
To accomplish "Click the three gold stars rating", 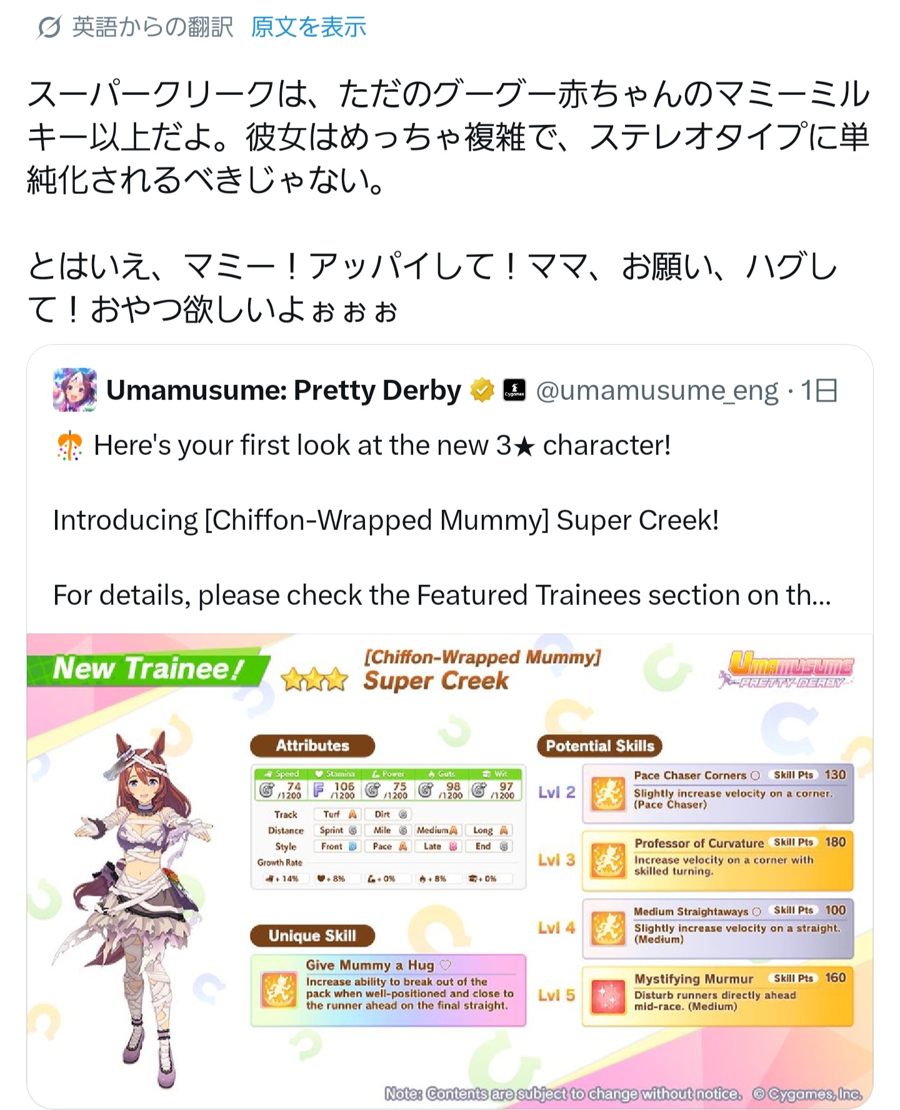I will (314, 679).
